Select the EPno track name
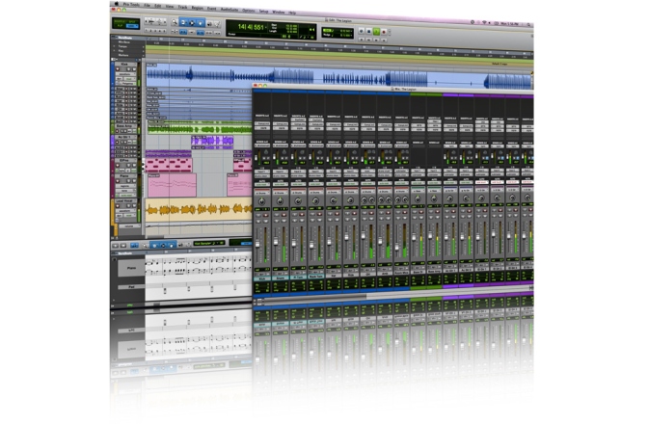This screenshot has height=424, width=648. (x=124, y=160)
